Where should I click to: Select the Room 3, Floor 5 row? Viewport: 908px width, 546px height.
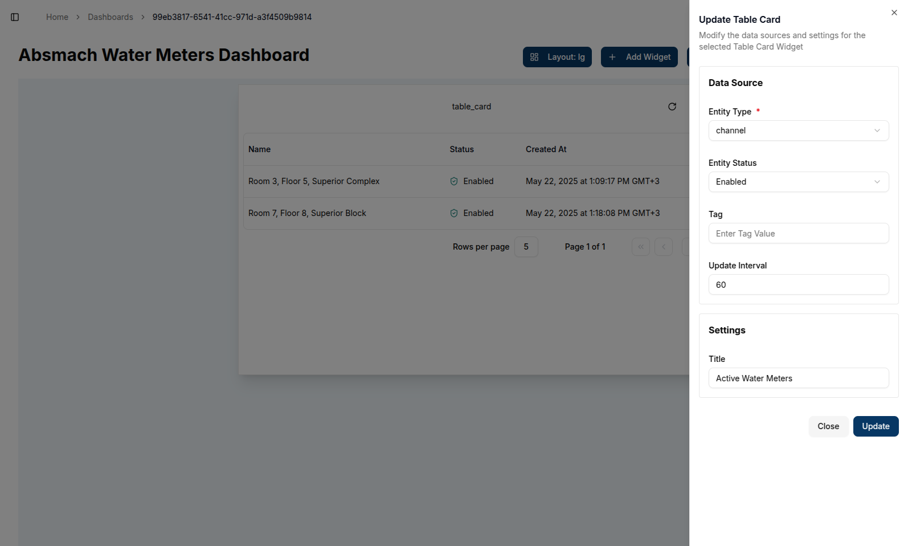[314, 181]
